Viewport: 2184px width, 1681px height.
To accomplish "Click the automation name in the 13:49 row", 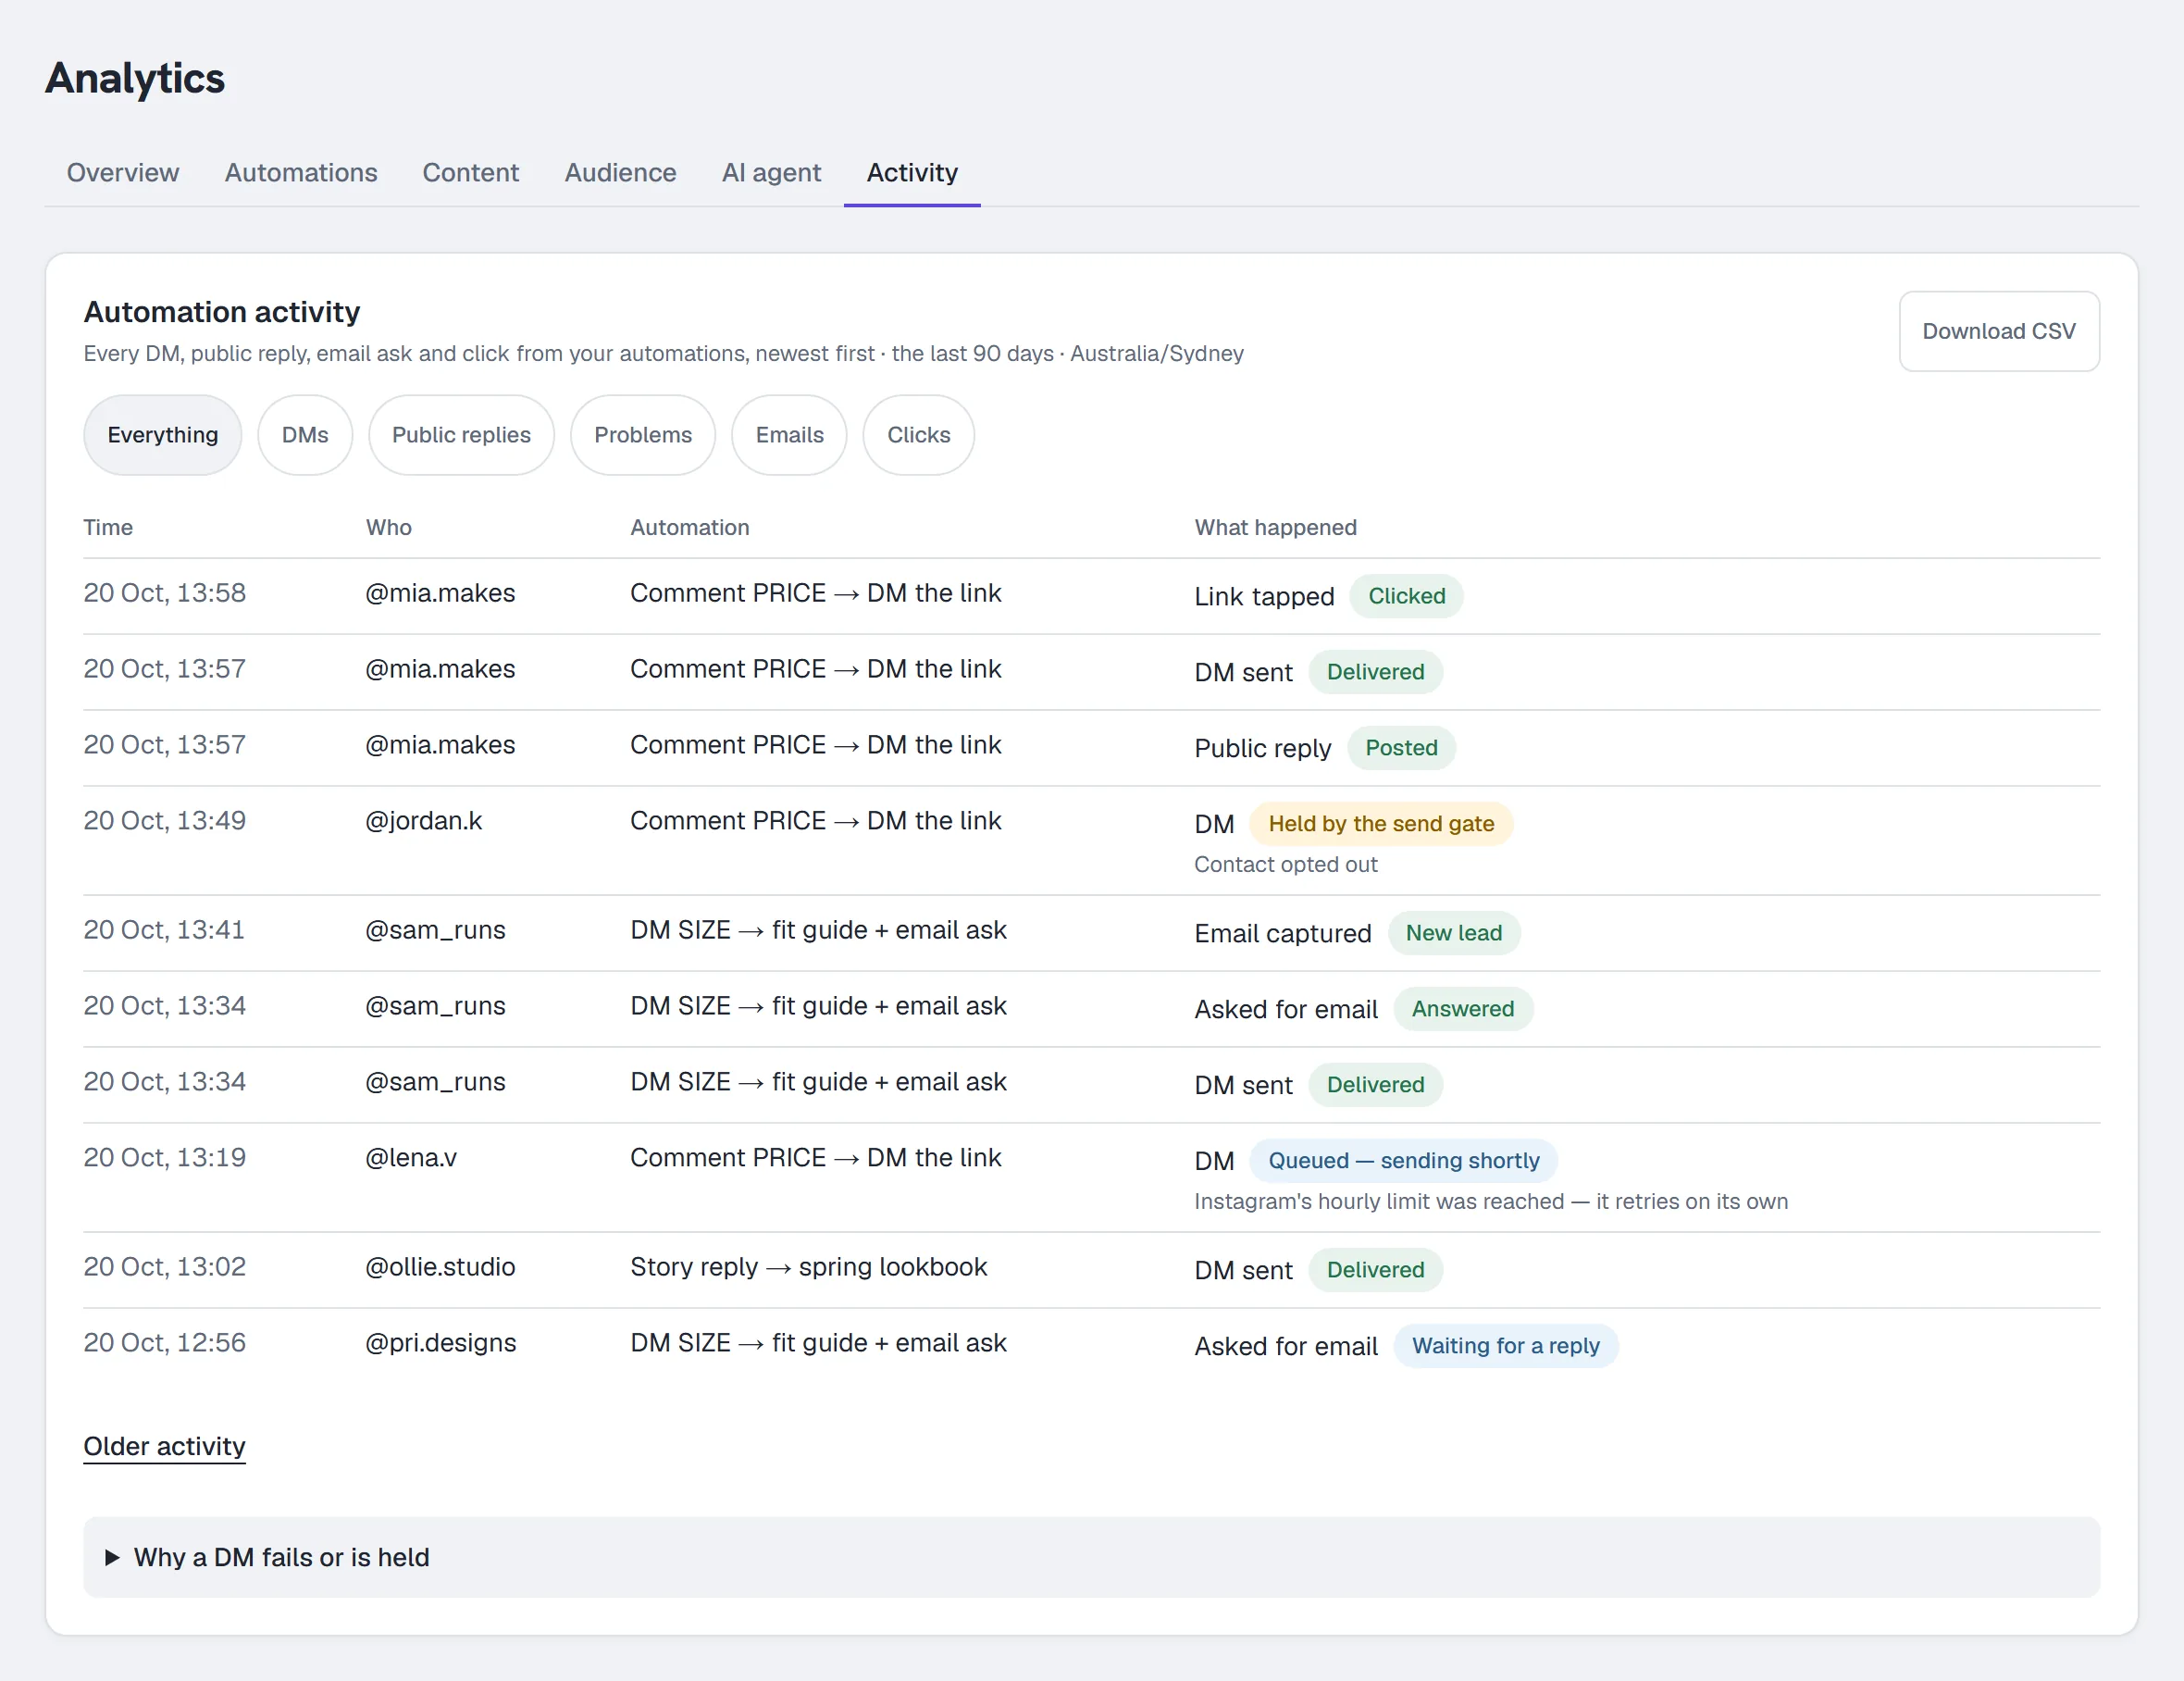I will point(815,821).
